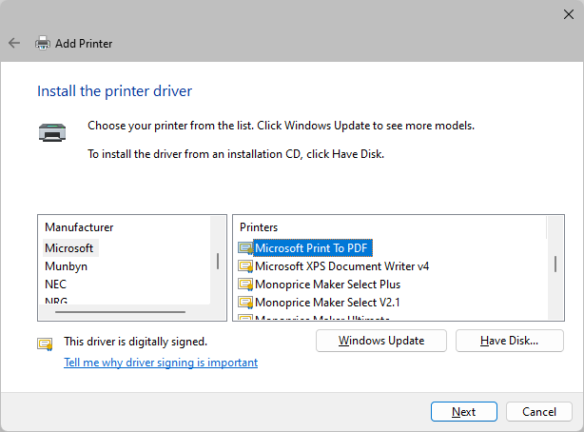
Task: Click the Monoprice Maker Select Plus driver icon
Action: pos(245,285)
